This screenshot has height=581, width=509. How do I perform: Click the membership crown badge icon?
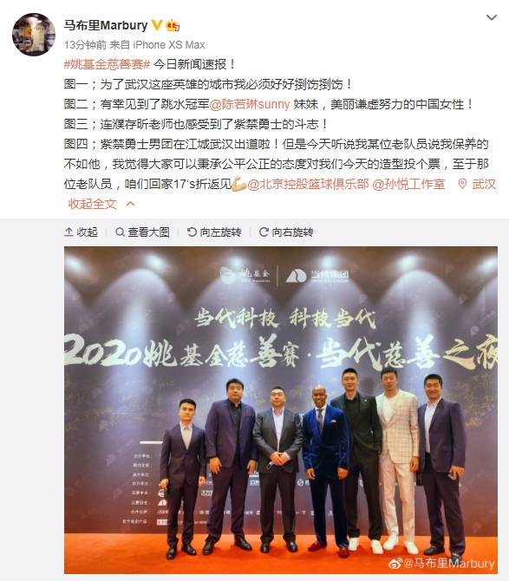pyautogui.click(x=173, y=25)
